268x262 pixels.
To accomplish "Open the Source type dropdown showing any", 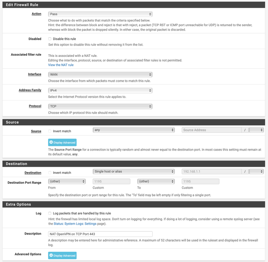I will [x=134, y=130].
